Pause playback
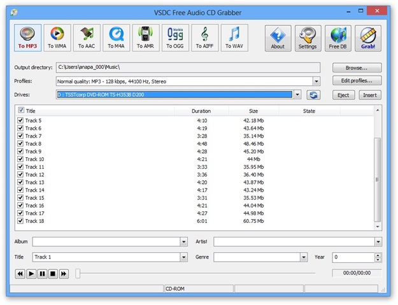This screenshot has height=305, width=398. click(42, 274)
